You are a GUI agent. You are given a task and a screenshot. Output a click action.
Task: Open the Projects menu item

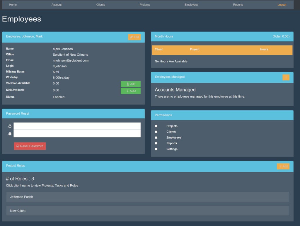point(145,5)
